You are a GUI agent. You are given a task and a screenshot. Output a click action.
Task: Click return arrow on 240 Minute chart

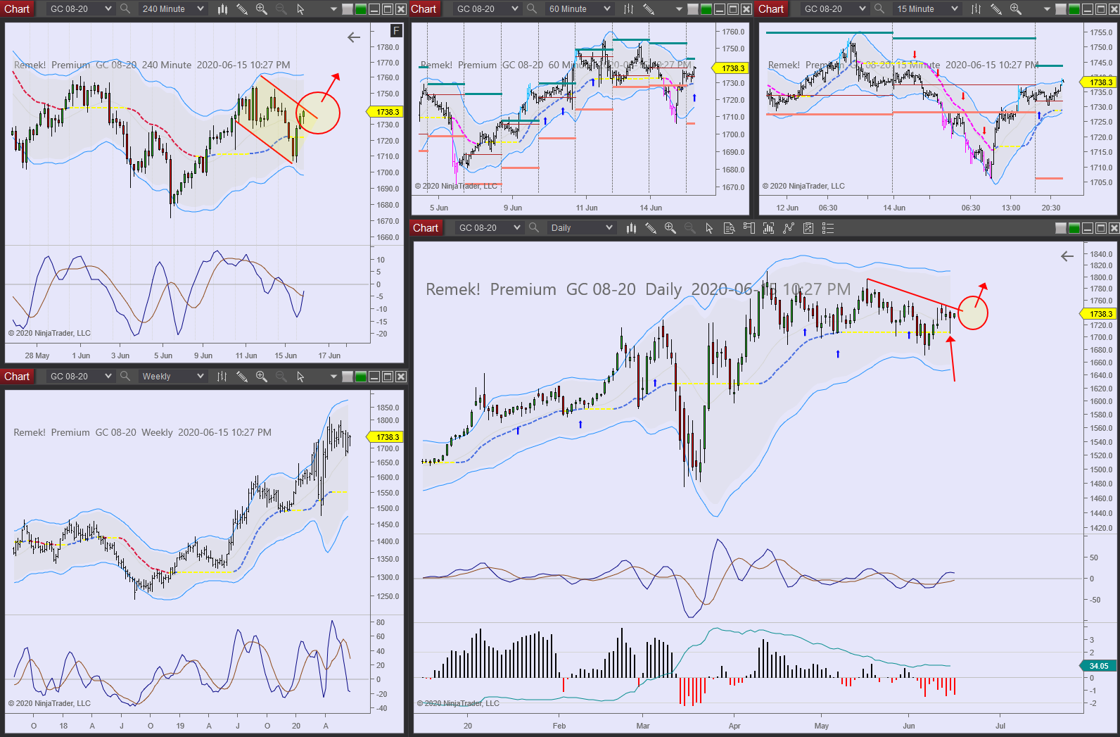(354, 38)
